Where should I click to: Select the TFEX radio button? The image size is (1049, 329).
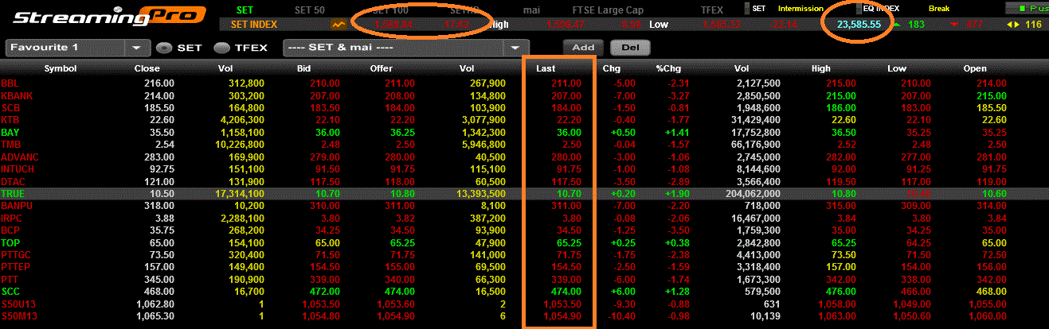(222, 48)
